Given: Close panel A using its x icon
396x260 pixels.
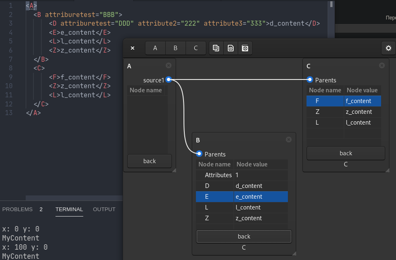Looking at the screenshot, I should [169, 65].
